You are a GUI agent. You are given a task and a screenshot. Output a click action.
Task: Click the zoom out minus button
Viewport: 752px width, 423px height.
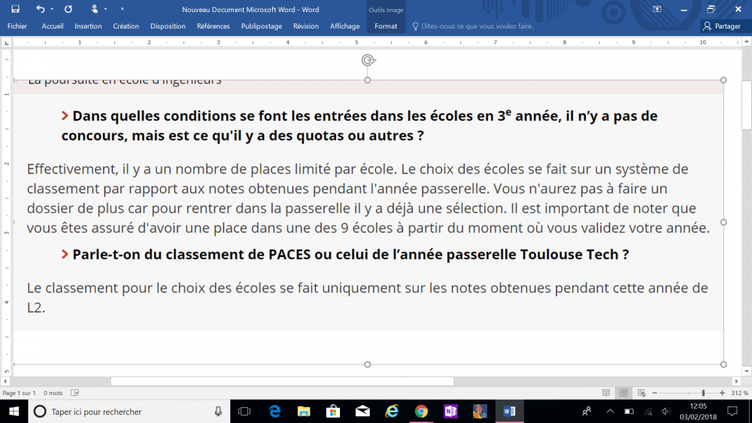(x=655, y=393)
